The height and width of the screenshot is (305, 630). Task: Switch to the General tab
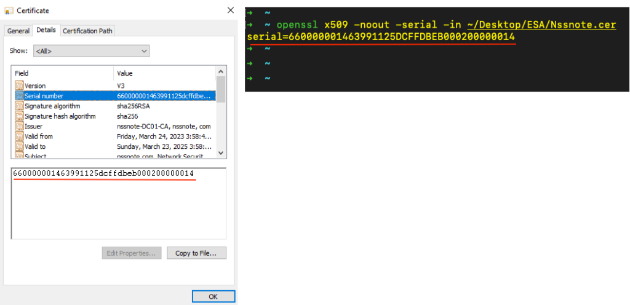click(18, 31)
